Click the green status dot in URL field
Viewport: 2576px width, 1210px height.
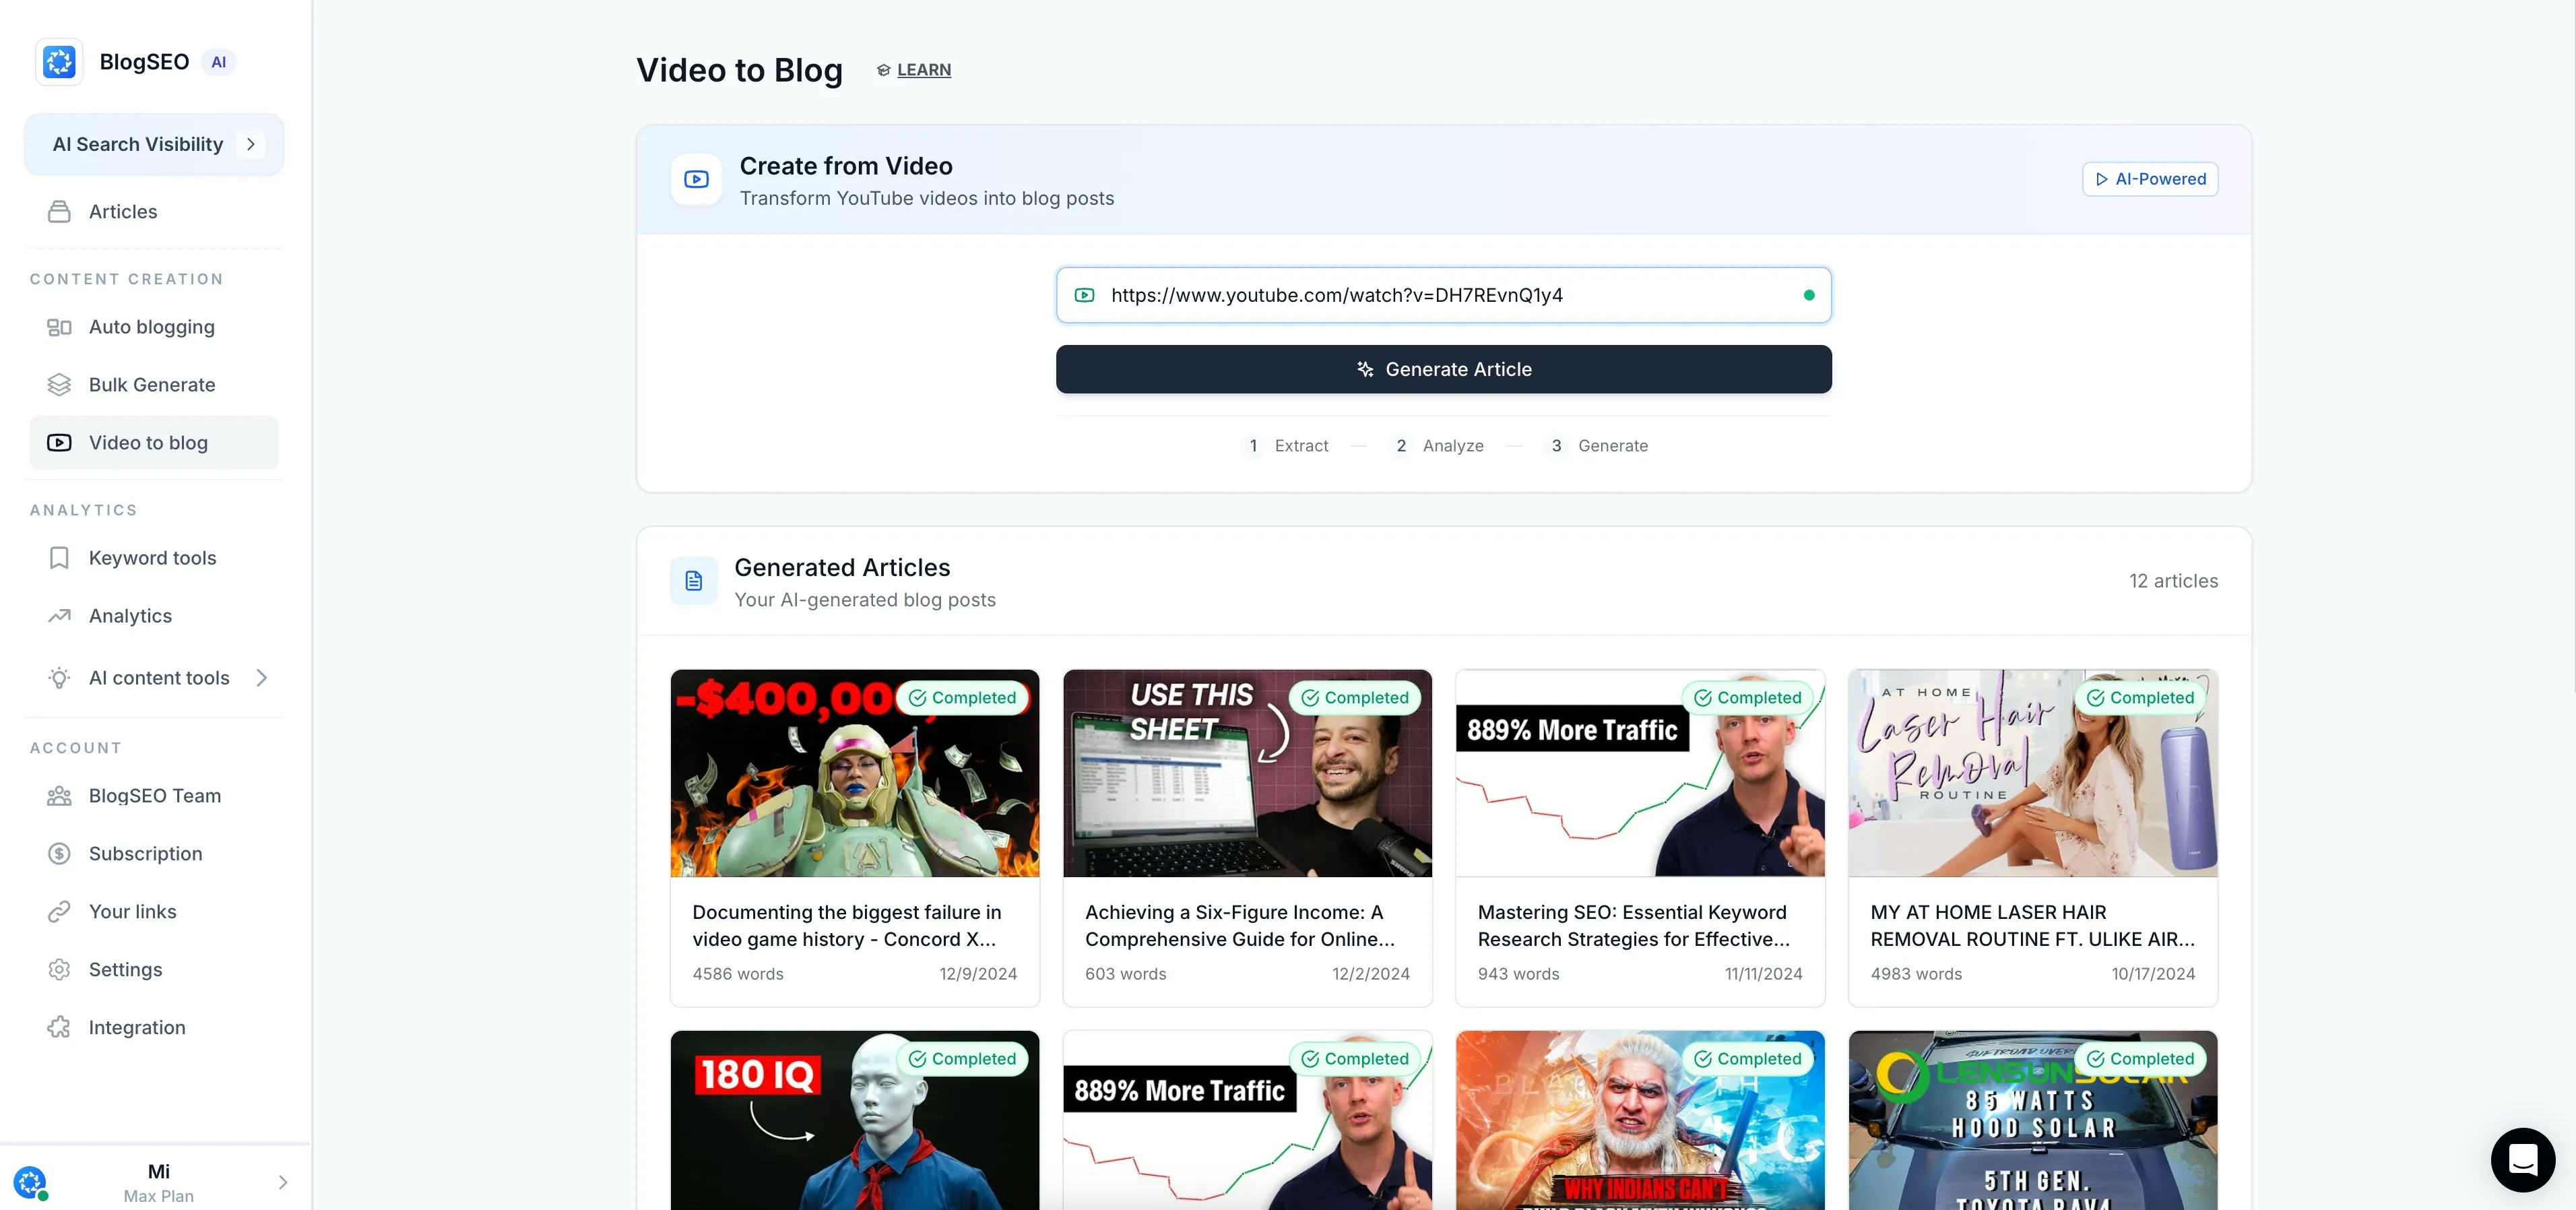tap(1808, 295)
